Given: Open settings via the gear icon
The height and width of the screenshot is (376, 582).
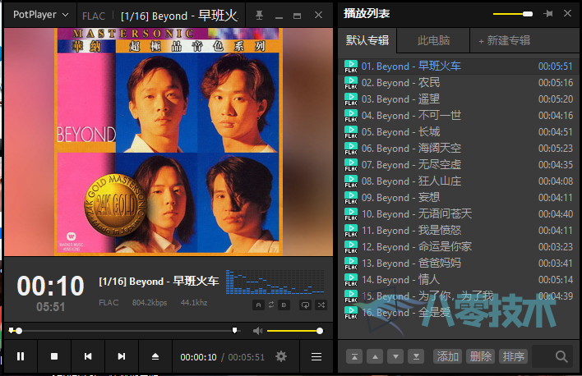Looking at the screenshot, I should 281,357.
